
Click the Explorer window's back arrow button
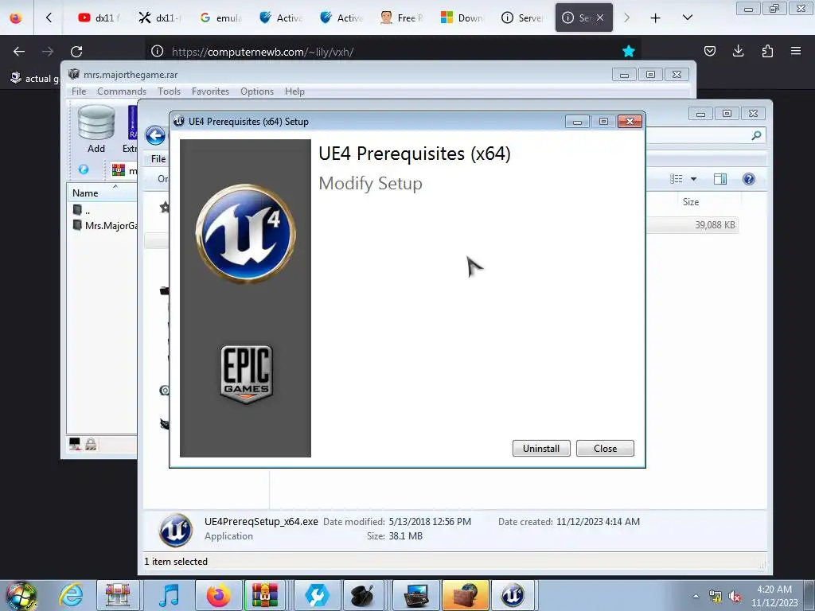[155, 136]
